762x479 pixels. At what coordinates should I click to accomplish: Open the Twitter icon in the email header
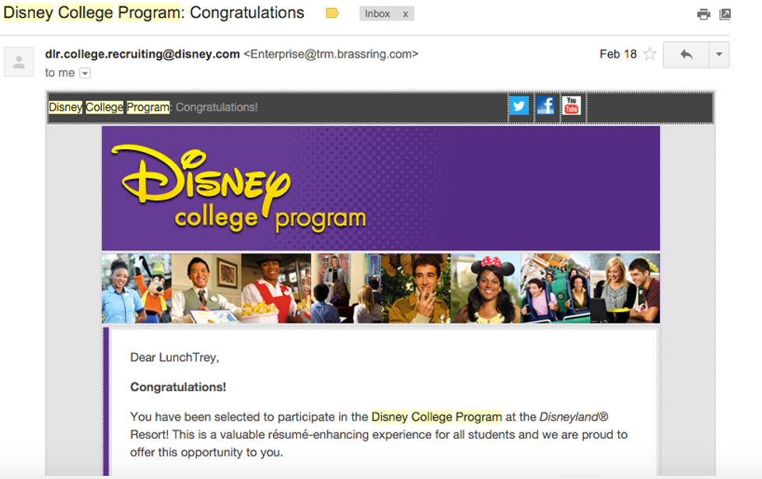click(519, 106)
